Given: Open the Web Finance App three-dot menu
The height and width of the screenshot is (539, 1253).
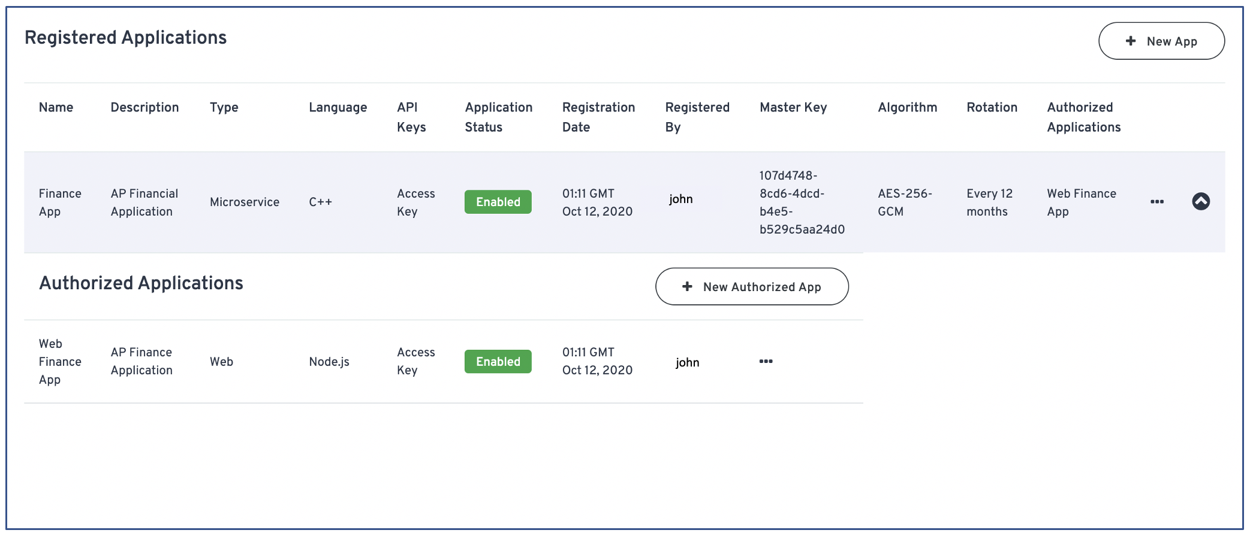Looking at the screenshot, I should [766, 362].
